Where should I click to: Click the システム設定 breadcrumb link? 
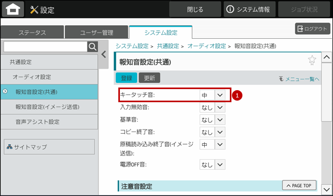(132, 46)
